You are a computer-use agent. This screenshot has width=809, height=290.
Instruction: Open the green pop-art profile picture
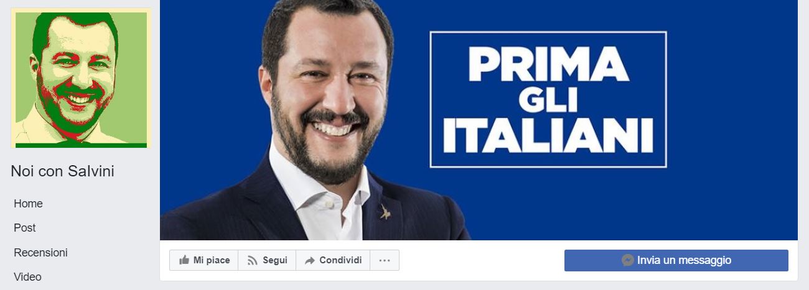(81, 78)
